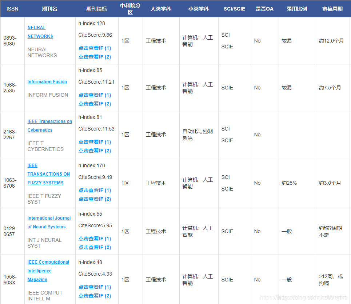Screen dimensions: 351x304
Task: Select abbreviation INFORM FUSION
Action: [48, 95]
